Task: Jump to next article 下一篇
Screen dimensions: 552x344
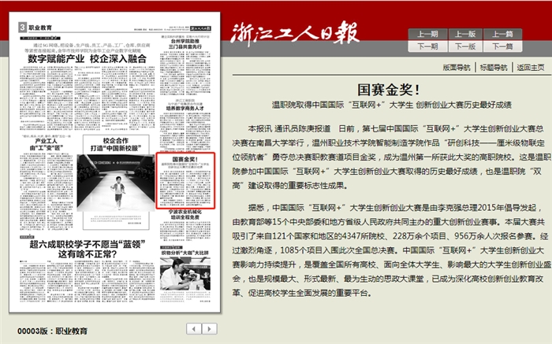Action: click(x=502, y=46)
